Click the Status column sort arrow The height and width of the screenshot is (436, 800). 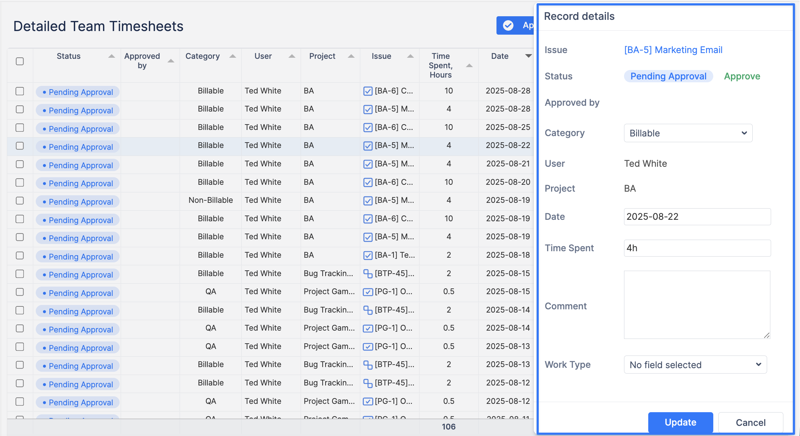(x=112, y=56)
